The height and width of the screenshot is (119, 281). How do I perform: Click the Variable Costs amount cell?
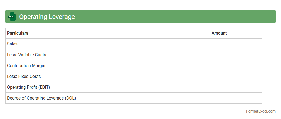point(236,55)
